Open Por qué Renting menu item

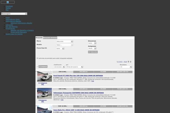pyautogui.click(x=12, y=27)
